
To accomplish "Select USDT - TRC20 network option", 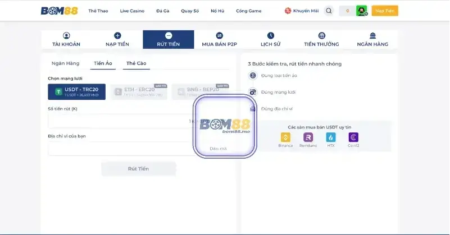I will pyautogui.click(x=77, y=91).
